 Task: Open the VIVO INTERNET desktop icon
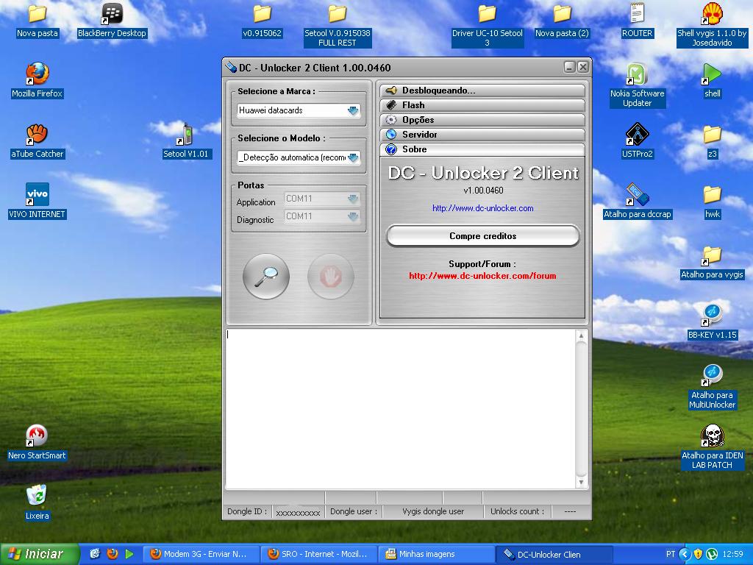(37, 196)
